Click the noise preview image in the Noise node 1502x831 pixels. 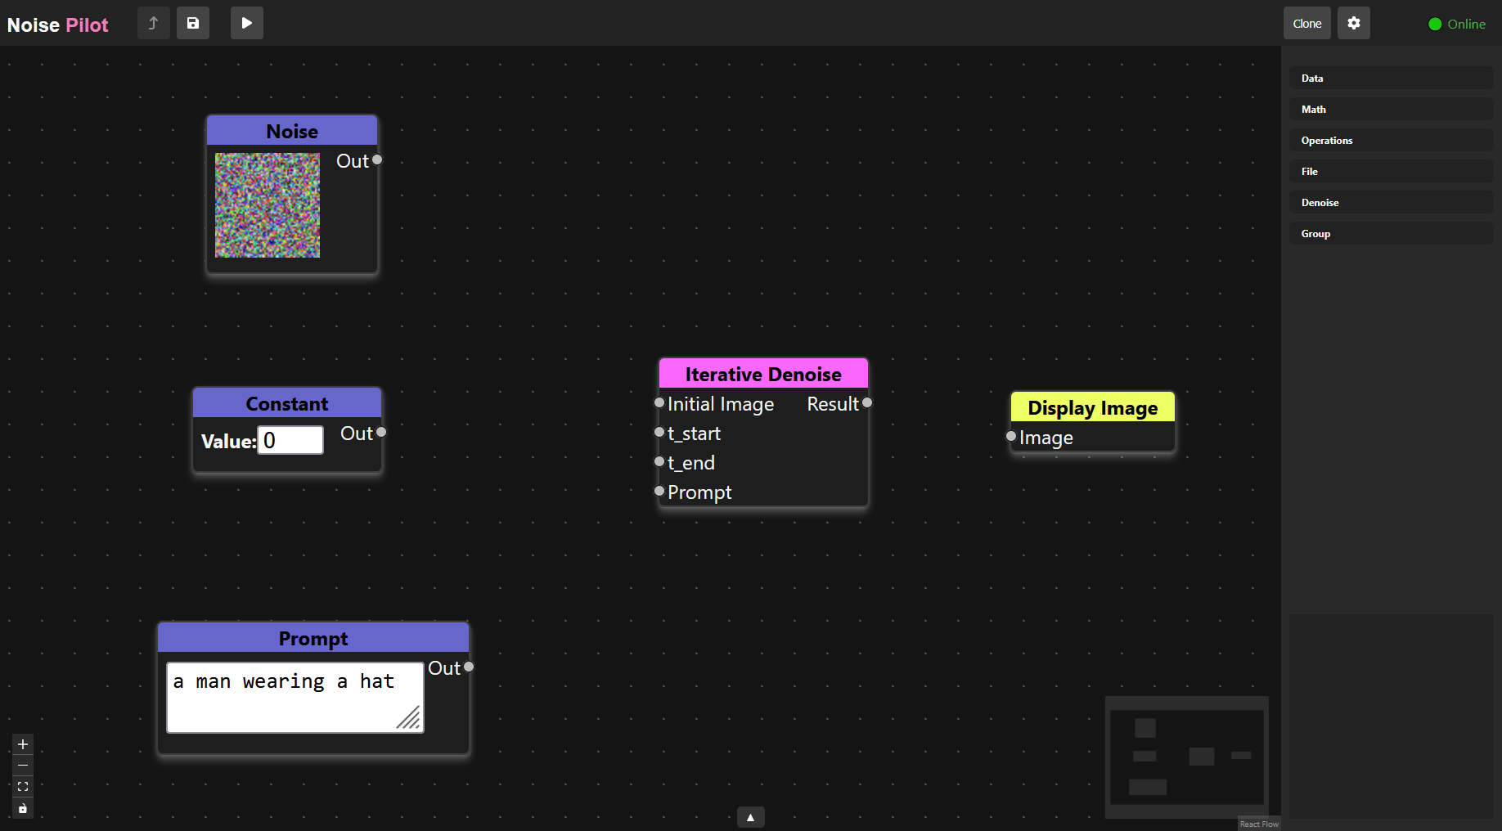pos(267,205)
